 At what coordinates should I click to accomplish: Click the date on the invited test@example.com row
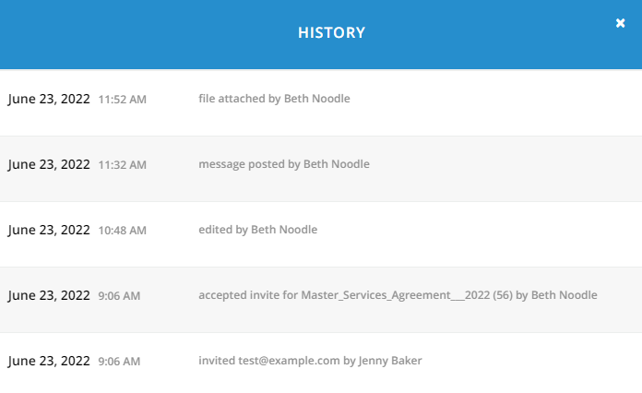(x=49, y=361)
